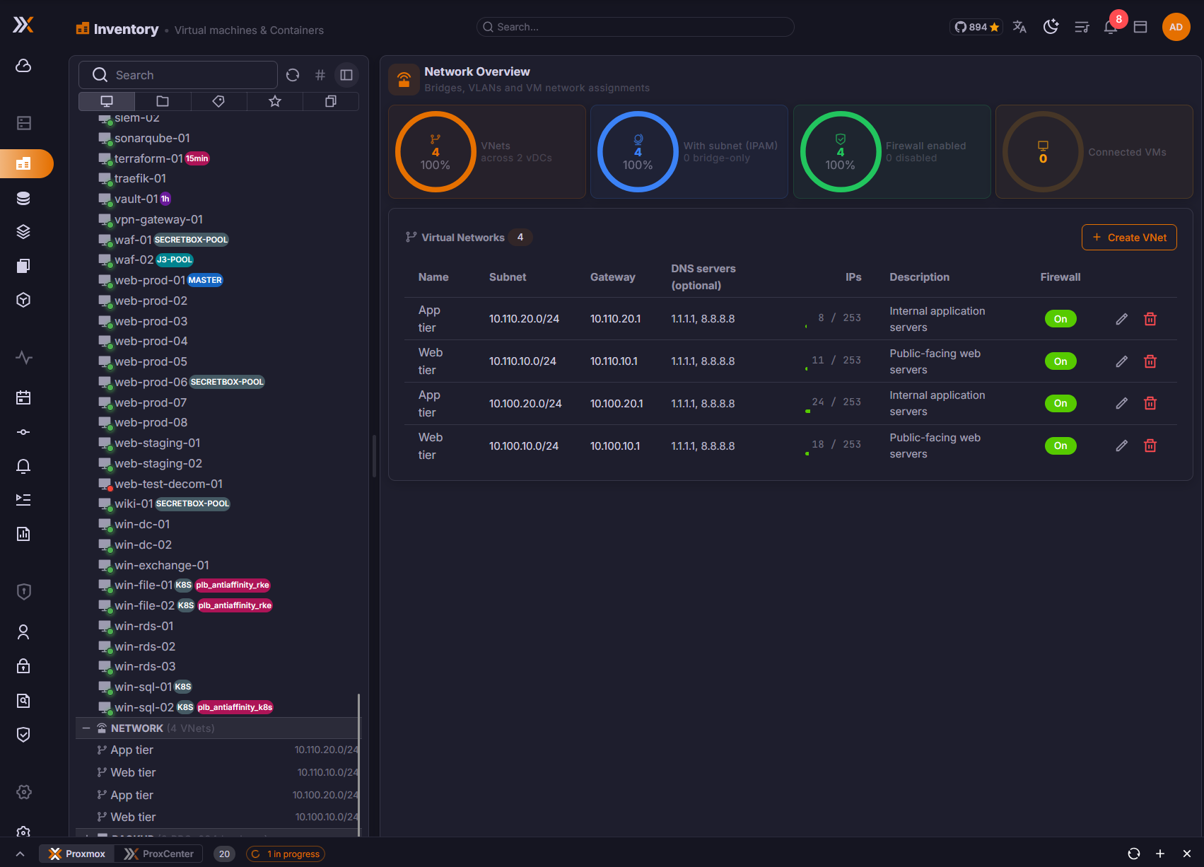Switch to the favorites star tab

[275, 101]
